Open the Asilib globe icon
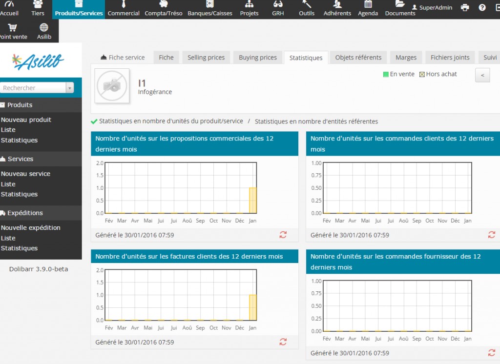This screenshot has width=500, height=364. 44,28
